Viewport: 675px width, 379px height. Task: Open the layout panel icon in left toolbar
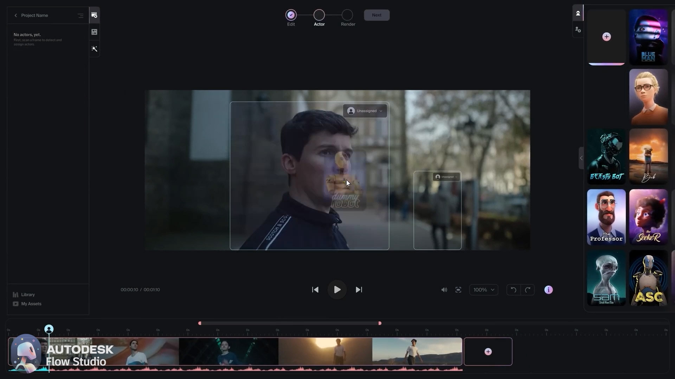pyautogui.click(x=94, y=32)
